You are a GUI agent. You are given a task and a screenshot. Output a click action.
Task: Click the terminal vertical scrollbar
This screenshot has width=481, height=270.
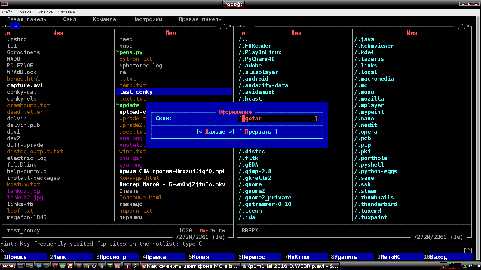[x=479, y=138]
